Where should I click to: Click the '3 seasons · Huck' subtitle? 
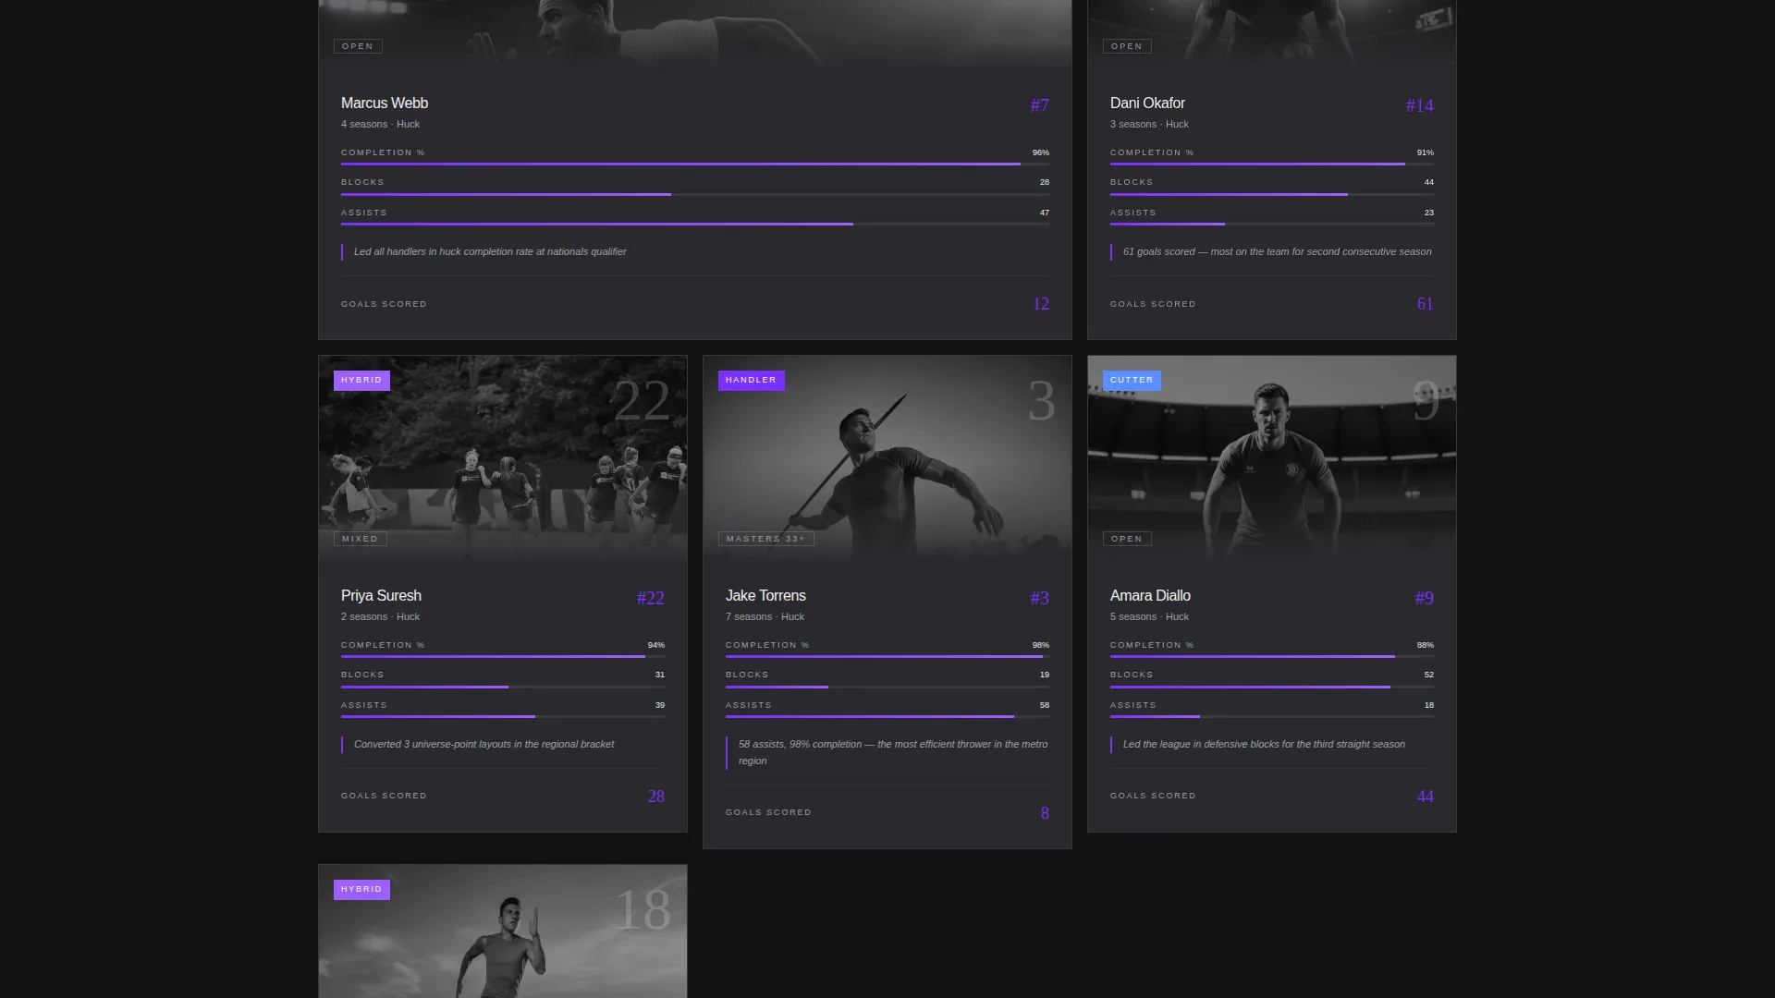1149,124
